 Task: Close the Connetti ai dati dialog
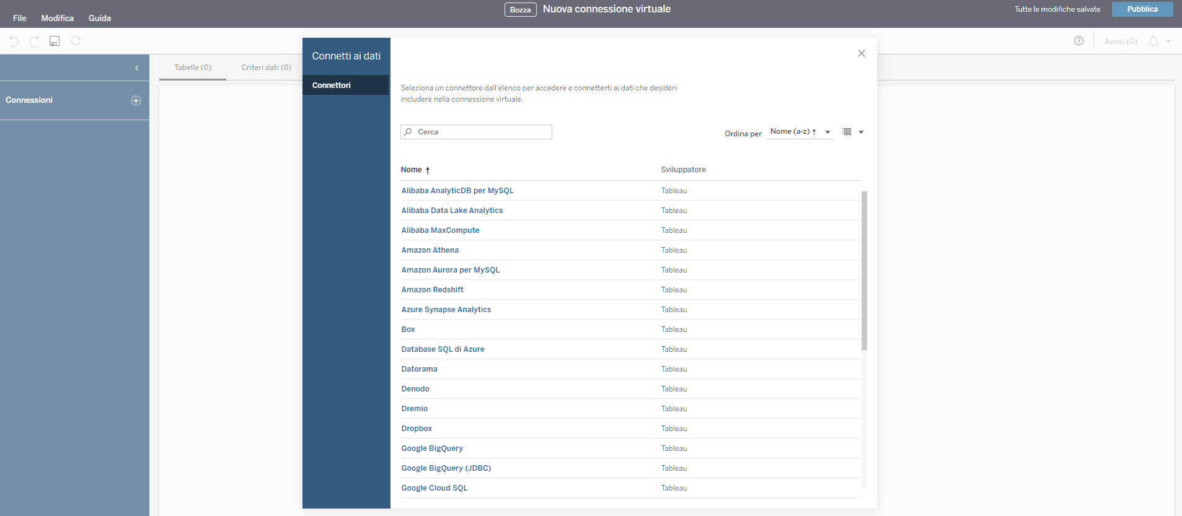coord(861,53)
